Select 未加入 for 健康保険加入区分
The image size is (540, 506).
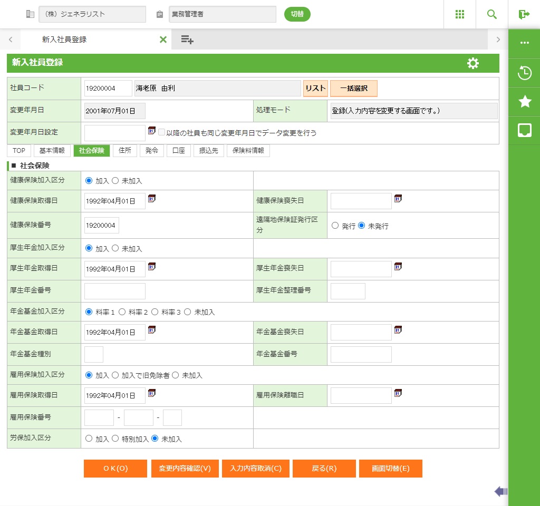click(115, 181)
